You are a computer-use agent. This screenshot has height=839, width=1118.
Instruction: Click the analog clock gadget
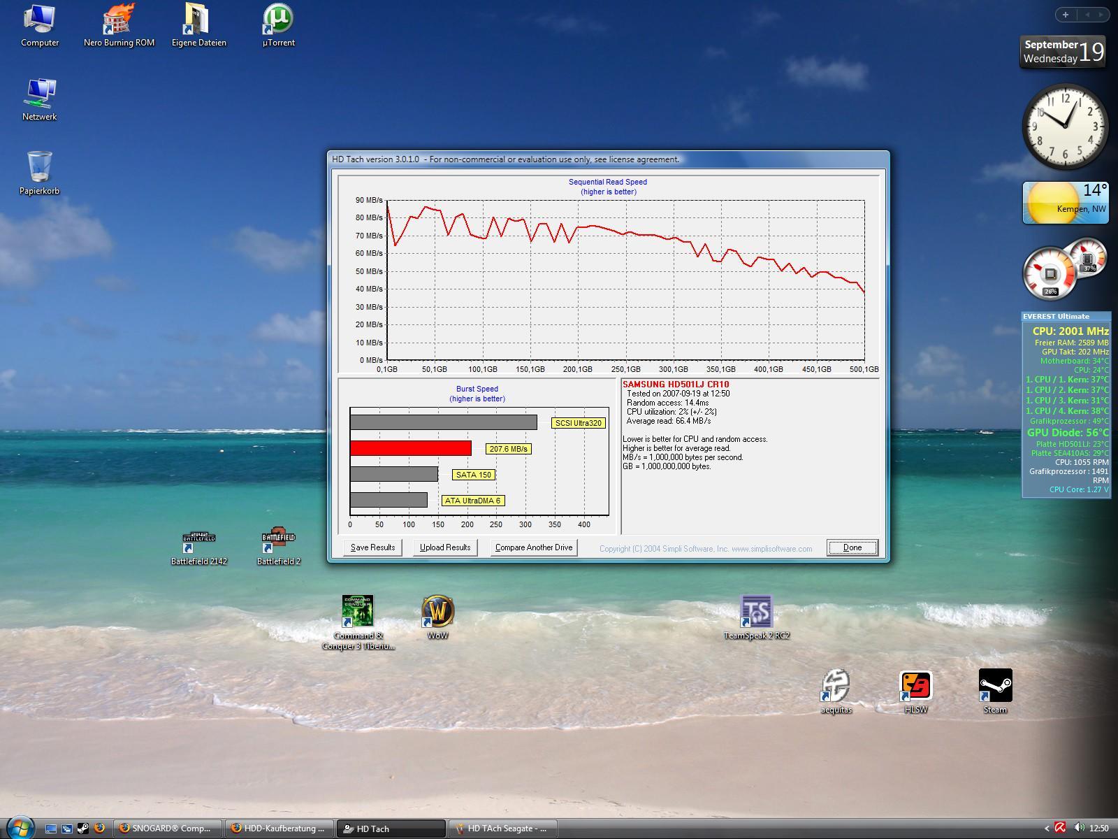(1066, 127)
